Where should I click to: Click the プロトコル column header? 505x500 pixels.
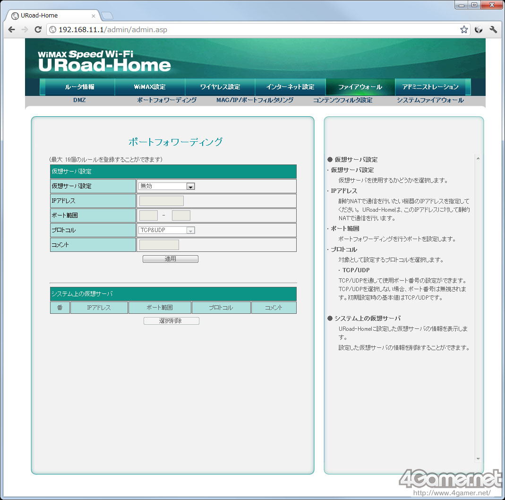[x=221, y=308]
